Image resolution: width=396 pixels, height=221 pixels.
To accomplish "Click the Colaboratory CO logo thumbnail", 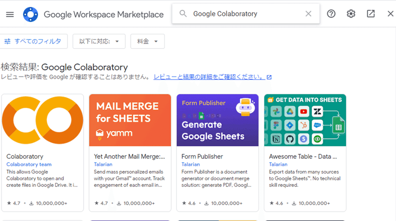I will (43, 120).
